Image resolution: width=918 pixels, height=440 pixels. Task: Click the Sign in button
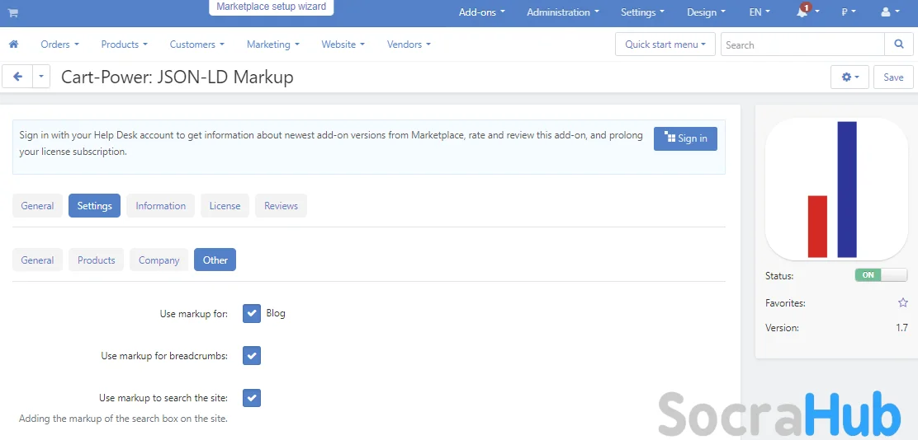coord(685,138)
